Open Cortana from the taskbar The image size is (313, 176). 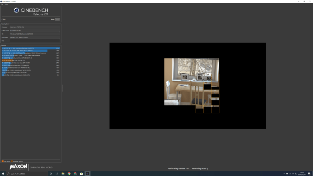[51, 174]
